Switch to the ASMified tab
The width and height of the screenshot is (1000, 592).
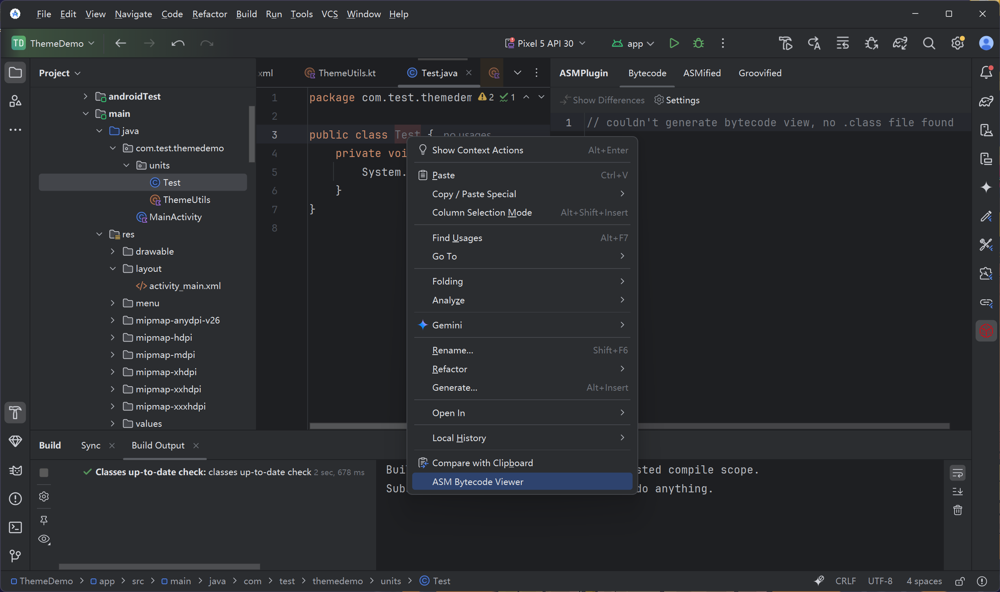702,73
